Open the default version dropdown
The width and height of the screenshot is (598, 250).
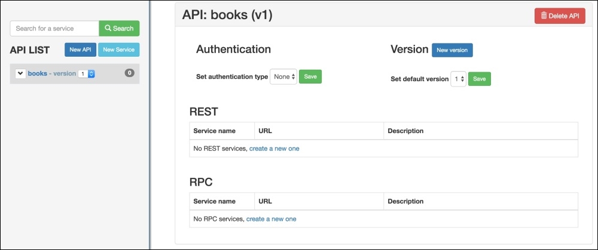click(458, 79)
